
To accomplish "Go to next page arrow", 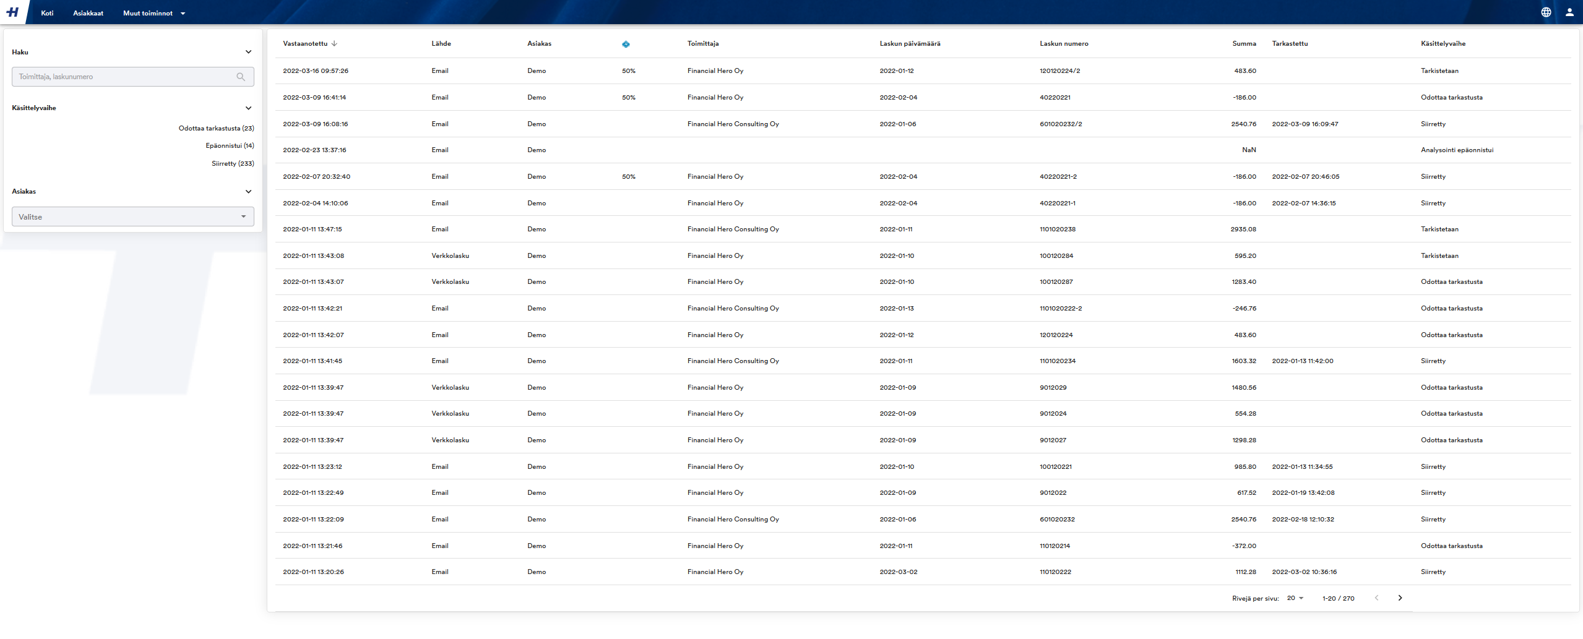I will tap(1400, 598).
